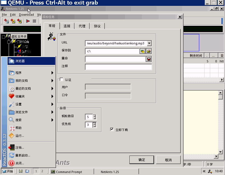Click the second quick launch icon on taskbar

click(27, 171)
